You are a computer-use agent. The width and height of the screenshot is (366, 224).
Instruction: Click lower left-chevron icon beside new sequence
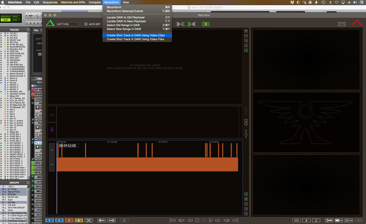click(x=246, y=214)
